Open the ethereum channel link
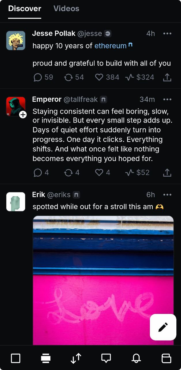 pyautogui.click(x=110, y=46)
